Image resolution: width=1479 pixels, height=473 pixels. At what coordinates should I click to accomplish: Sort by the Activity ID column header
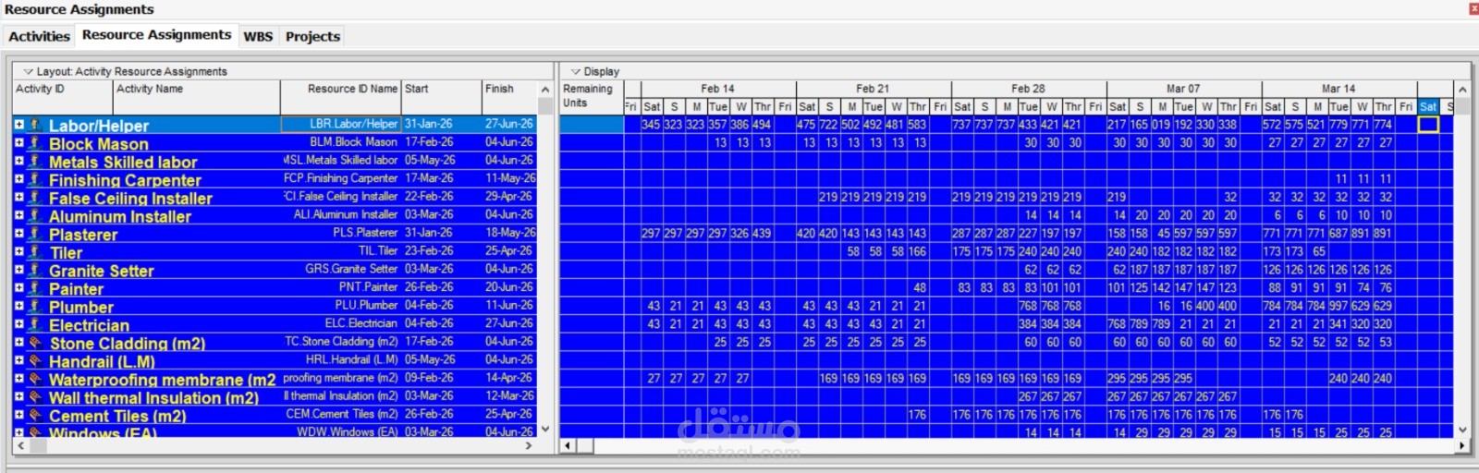[63, 97]
